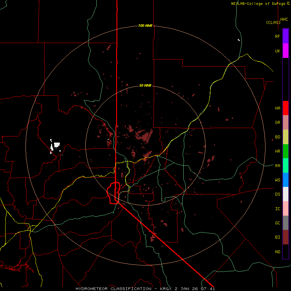Click the BI dark red legend swatch

pos(286,237)
